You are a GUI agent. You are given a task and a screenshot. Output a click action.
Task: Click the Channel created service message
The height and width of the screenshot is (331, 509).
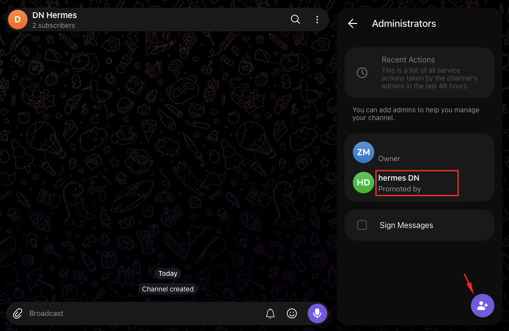tap(168, 289)
